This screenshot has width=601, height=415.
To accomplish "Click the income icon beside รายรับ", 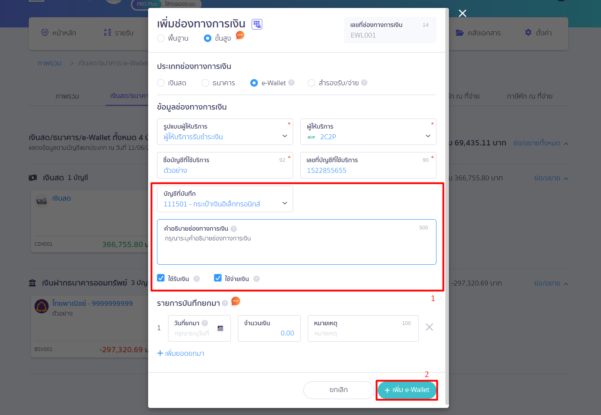I will (107, 32).
